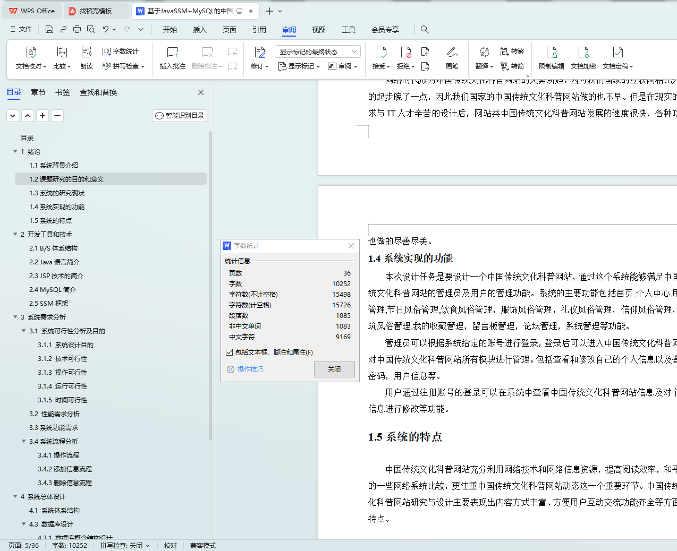
Task: Collapse the 2 开发工具和技术 outline node
Action: click(x=15, y=234)
